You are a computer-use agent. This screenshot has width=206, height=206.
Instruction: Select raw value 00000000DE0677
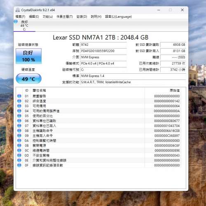click(167, 121)
